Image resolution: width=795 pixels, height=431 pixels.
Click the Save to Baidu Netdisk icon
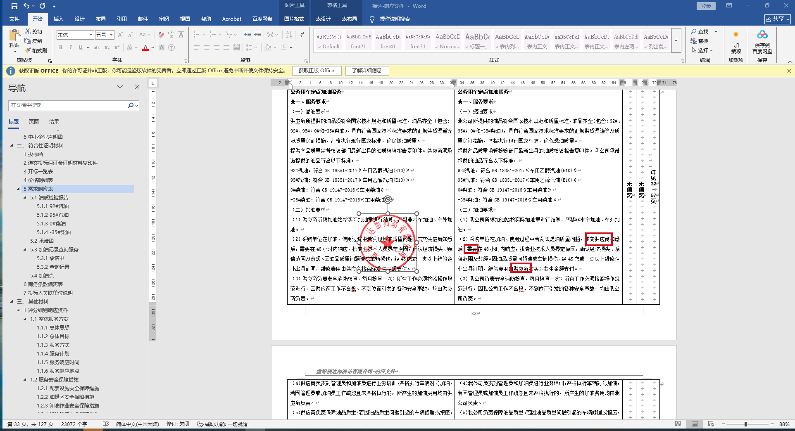762,35
